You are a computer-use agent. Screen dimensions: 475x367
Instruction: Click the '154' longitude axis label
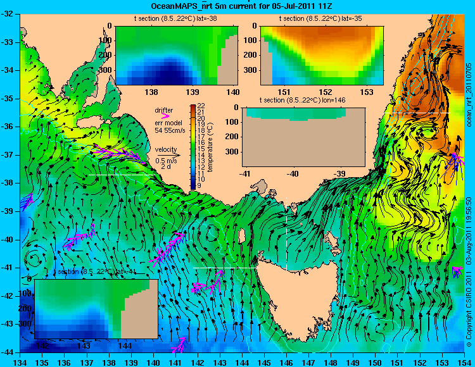tap(464, 363)
